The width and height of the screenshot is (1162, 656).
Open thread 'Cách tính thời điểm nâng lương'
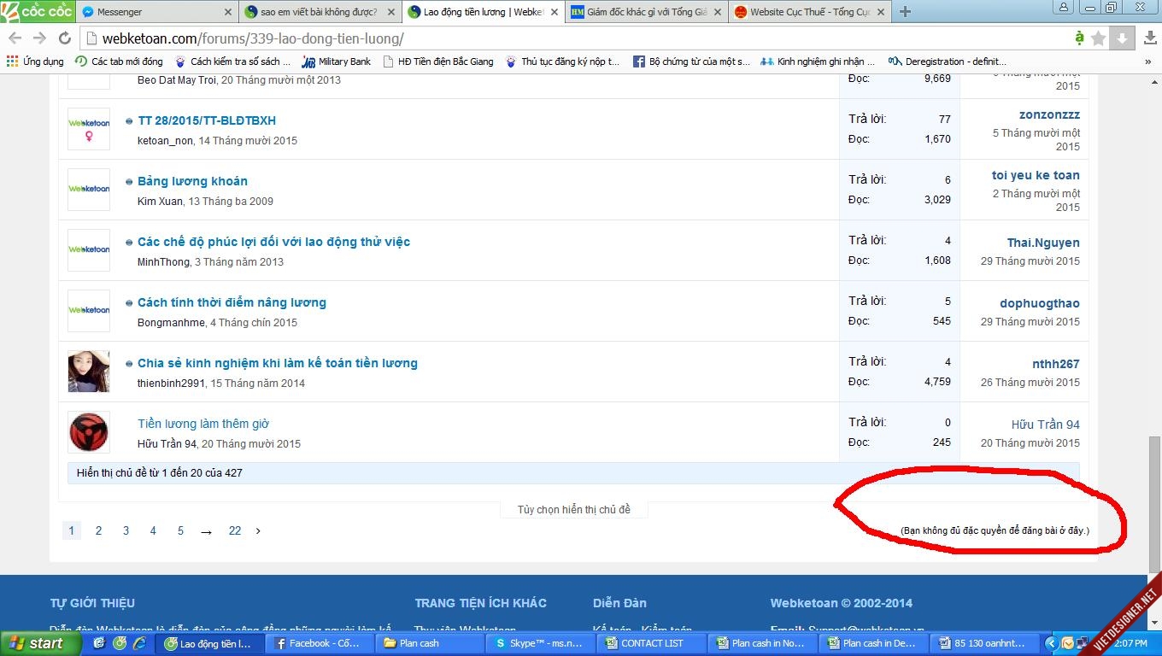point(232,302)
